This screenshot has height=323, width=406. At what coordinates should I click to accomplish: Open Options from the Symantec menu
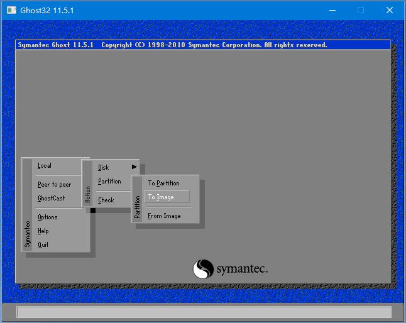47,217
